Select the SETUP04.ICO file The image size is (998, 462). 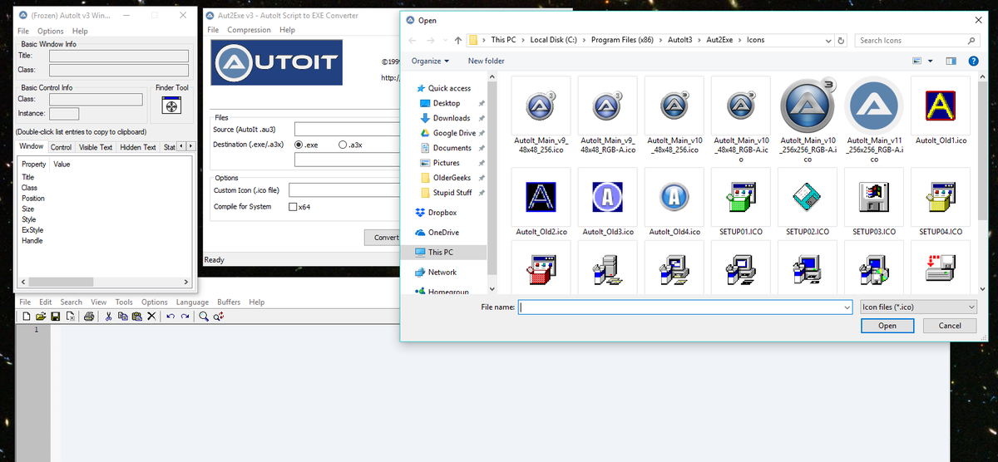[x=940, y=203]
